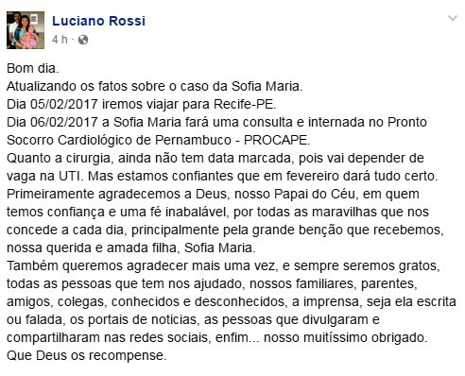
Task: Open the Luciano Rossi profile name link
Action: click(x=98, y=21)
